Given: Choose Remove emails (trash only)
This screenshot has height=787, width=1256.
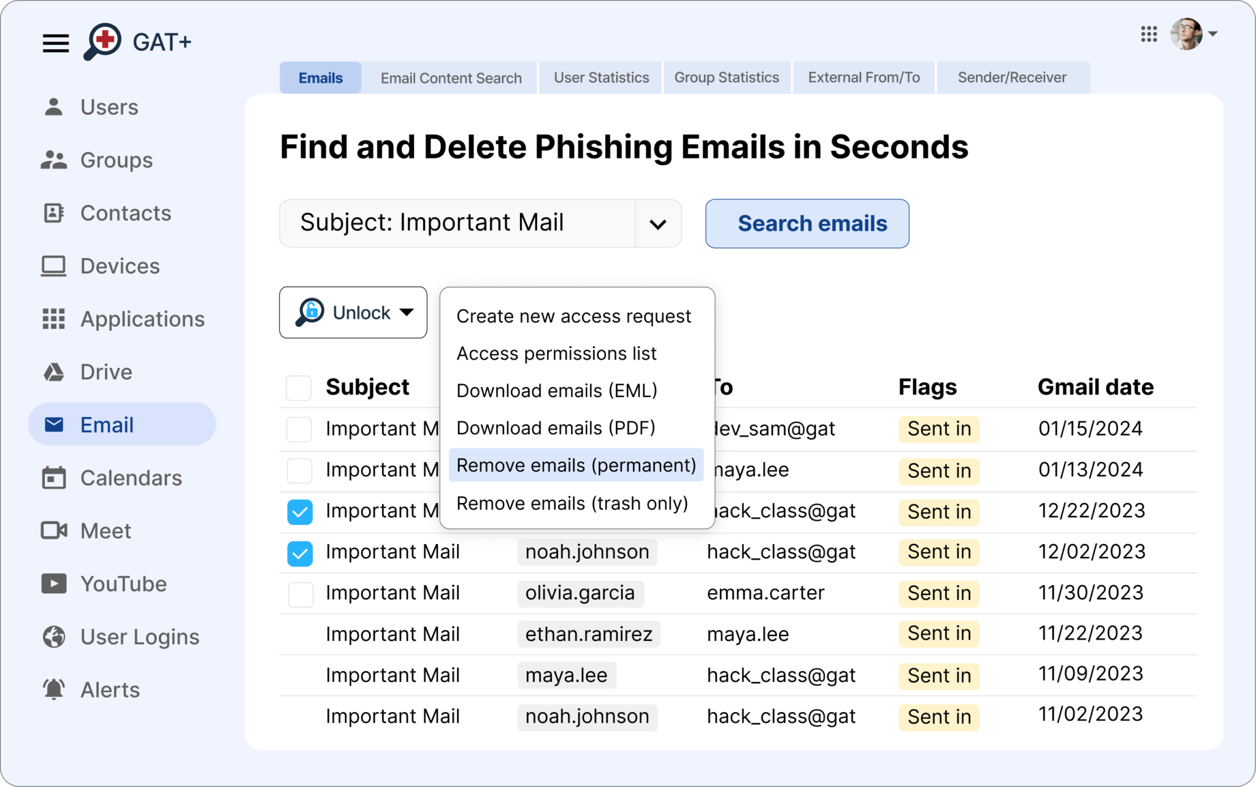Looking at the screenshot, I should 572,504.
